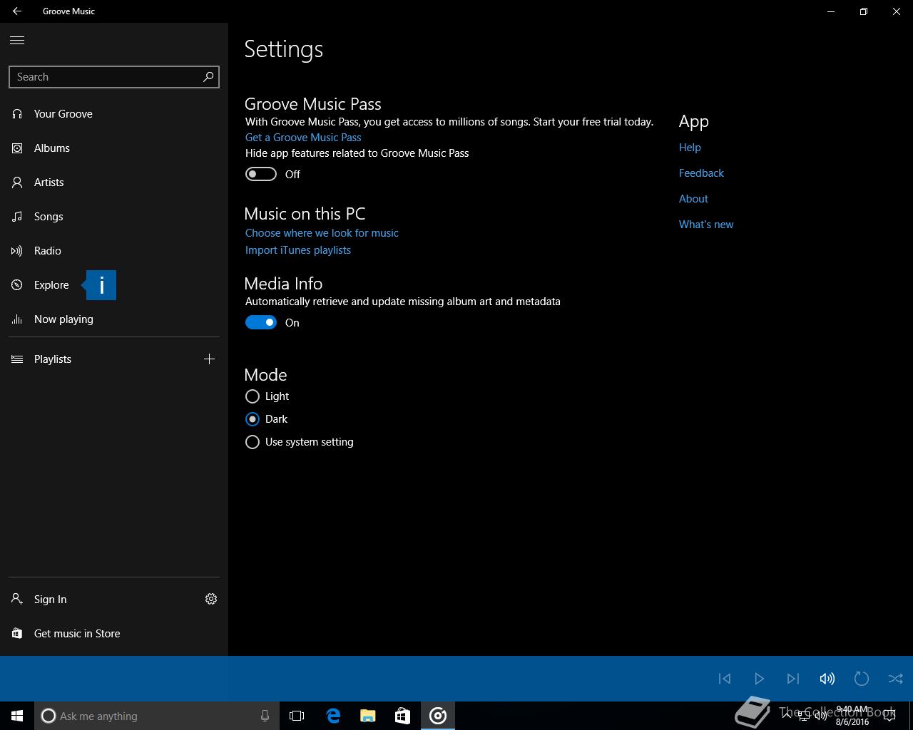The image size is (913, 730).
Task: Select the Dark mode radio button
Action: (253, 419)
